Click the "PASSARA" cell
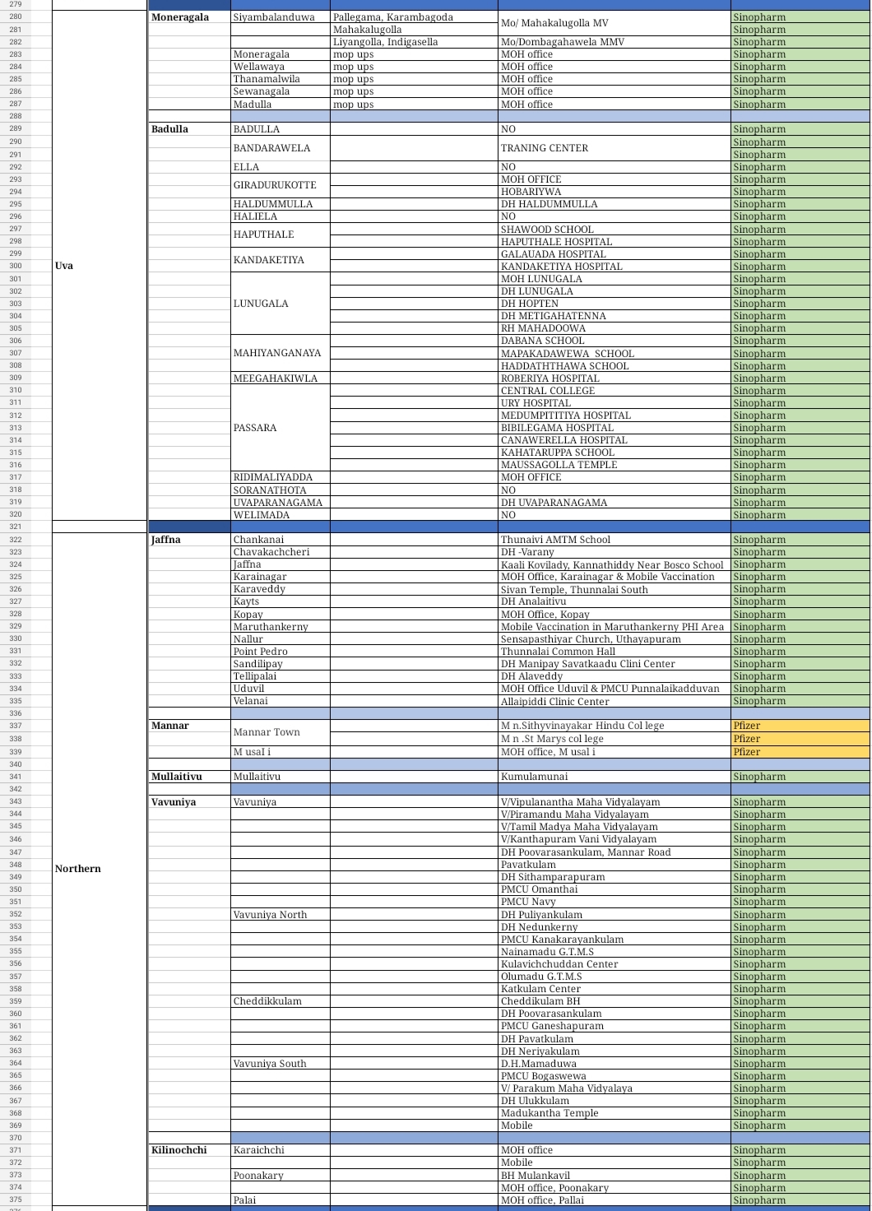The width and height of the screenshot is (872, 1211). point(280,428)
